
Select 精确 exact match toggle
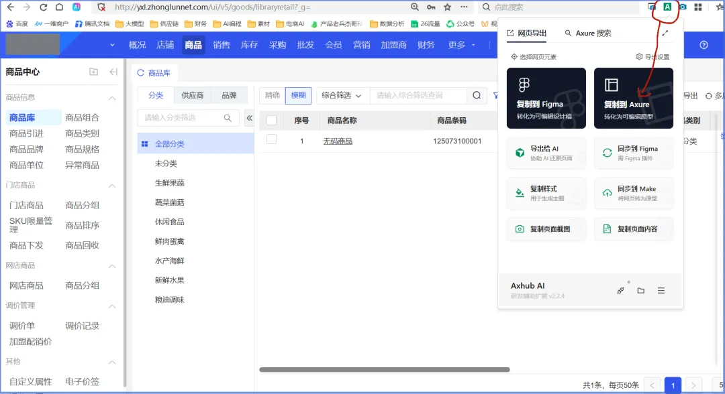[273, 96]
